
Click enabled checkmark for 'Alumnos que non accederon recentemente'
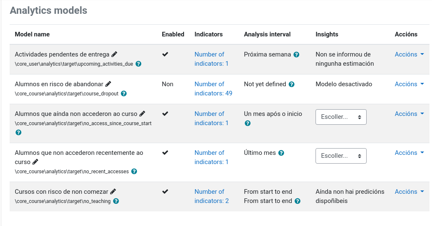pyautogui.click(x=165, y=152)
